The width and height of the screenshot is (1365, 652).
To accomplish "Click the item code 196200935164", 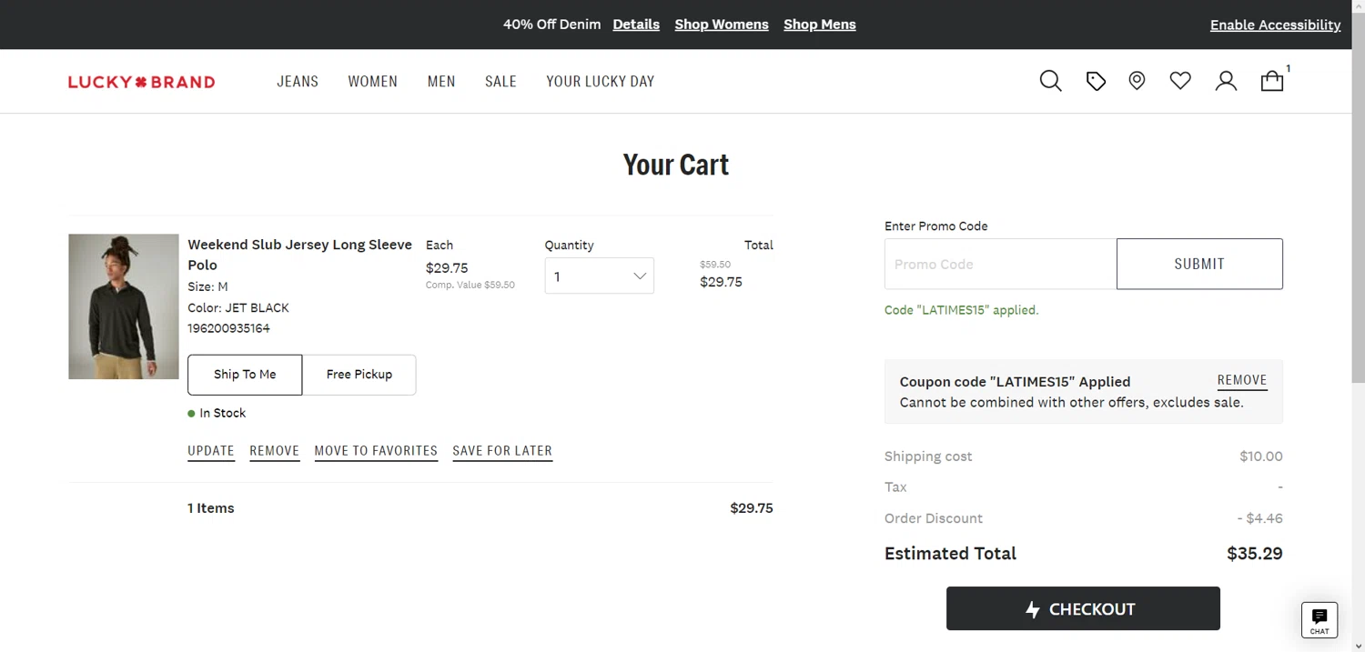I will (x=228, y=328).
